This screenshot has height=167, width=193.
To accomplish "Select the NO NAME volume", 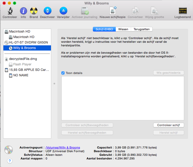I will coord(21,75).
